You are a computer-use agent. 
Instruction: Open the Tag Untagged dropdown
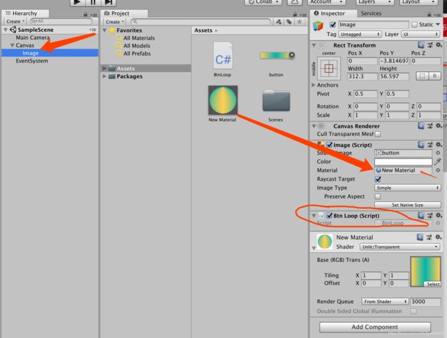pyautogui.click(x=360, y=34)
